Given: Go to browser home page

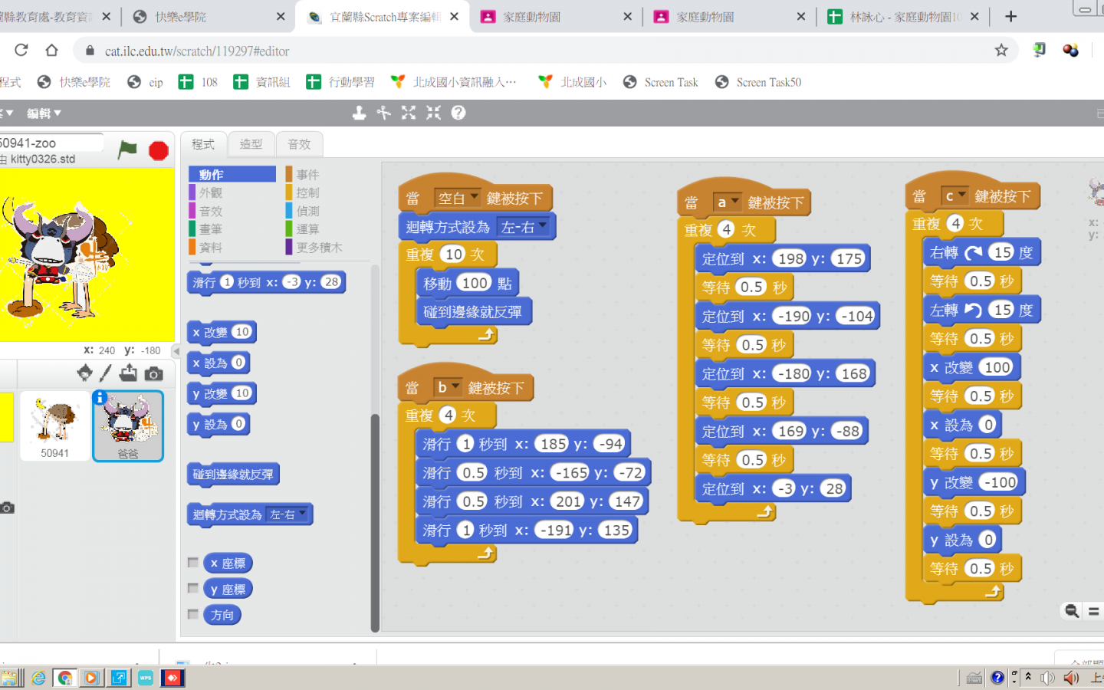Looking at the screenshot, I should pos(51,51).
